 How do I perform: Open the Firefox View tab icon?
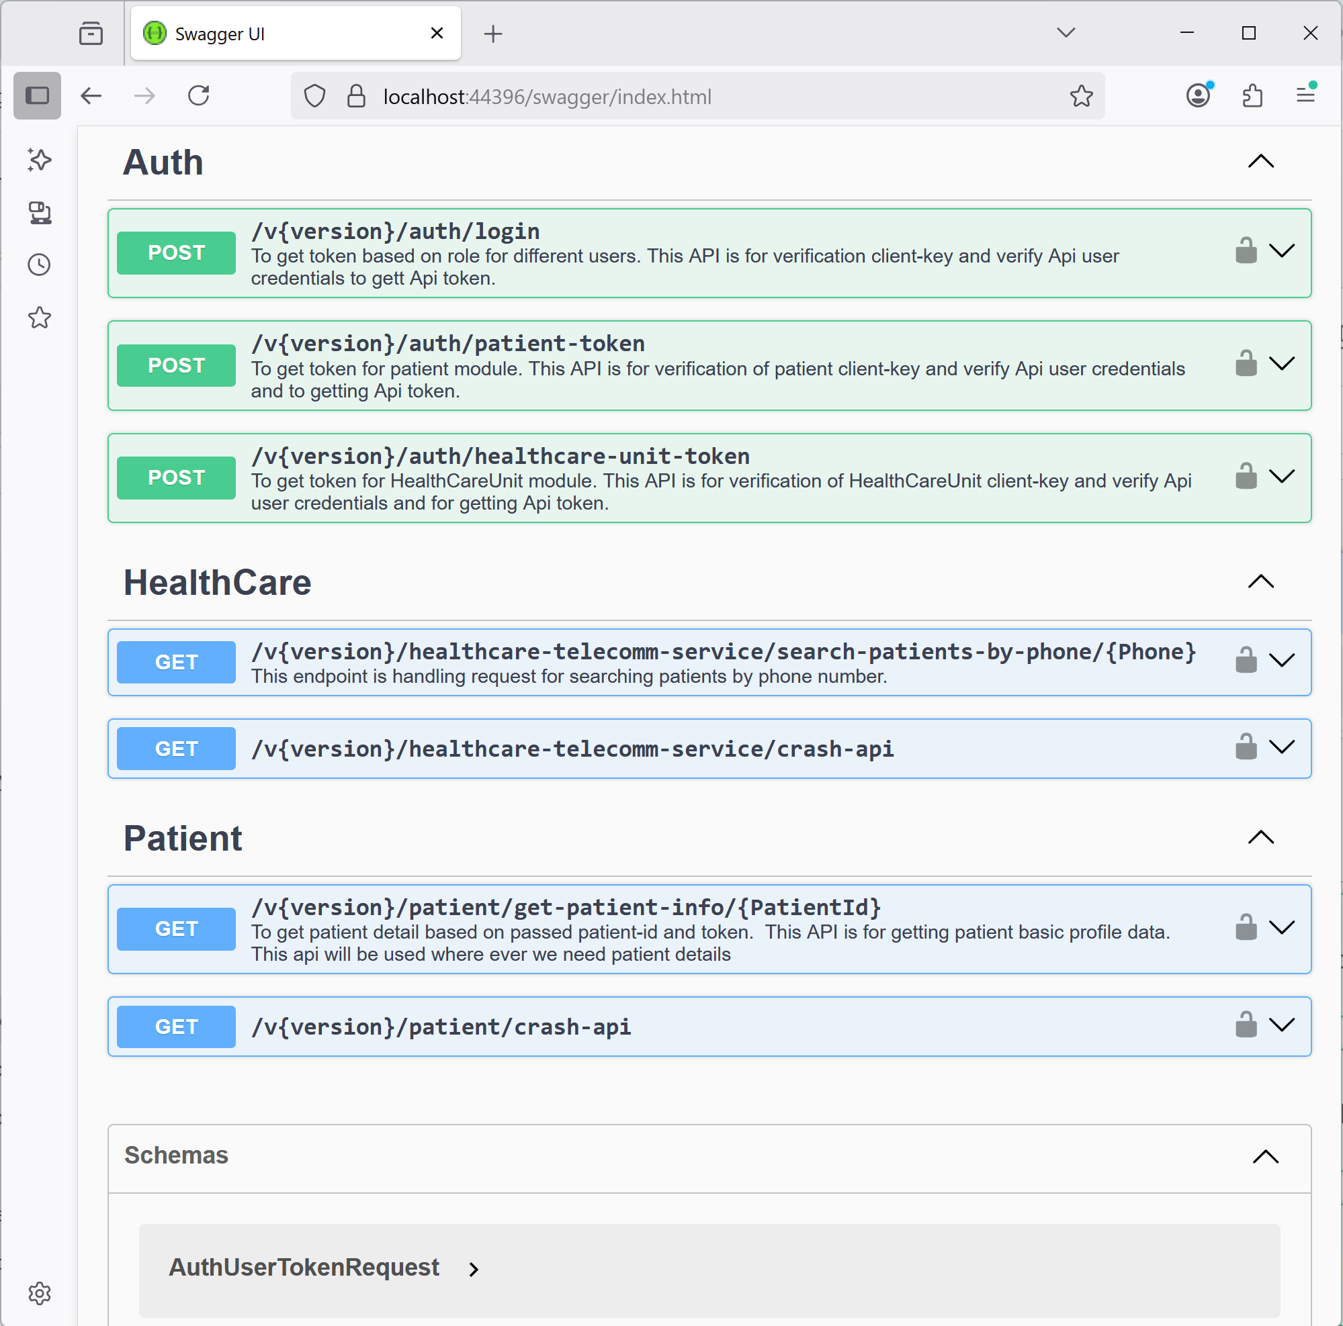91,34
